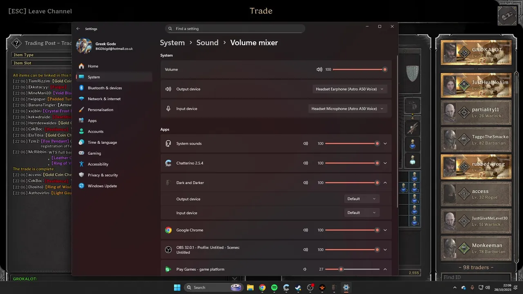
Task: Open notification bell in system tray
Action: [x=516, y=287]
